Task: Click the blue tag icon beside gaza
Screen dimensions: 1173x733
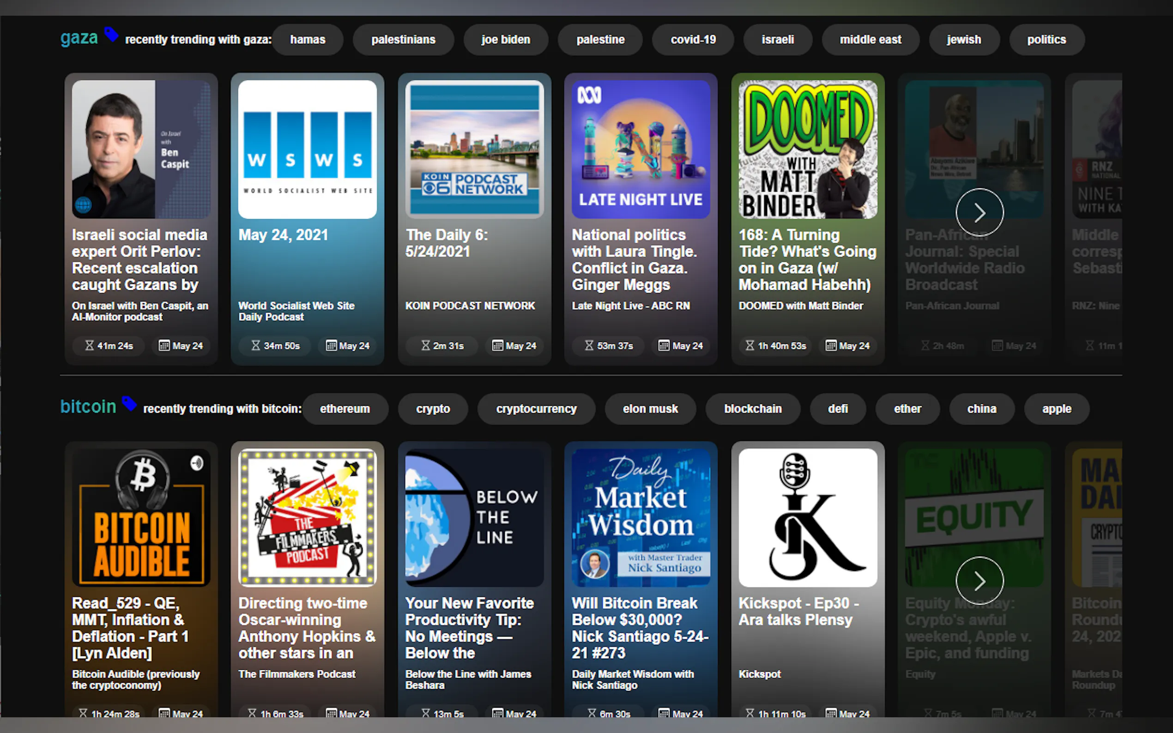Action: click(111, 35)
